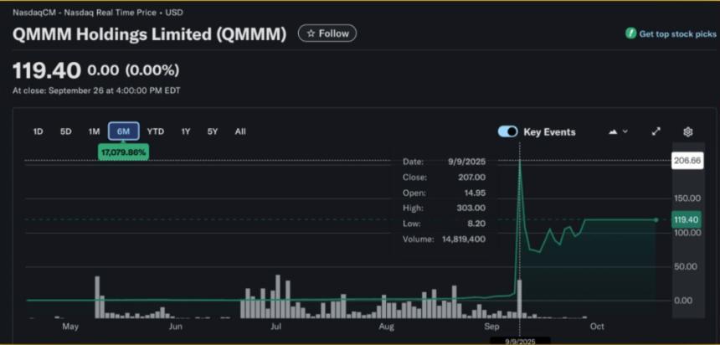Click the Open 14.95 tooltip value

(x=476, y=193)
